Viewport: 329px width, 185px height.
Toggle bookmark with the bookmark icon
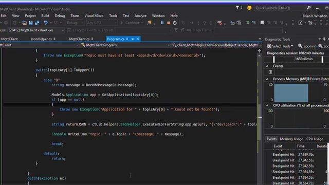(262, 23)
